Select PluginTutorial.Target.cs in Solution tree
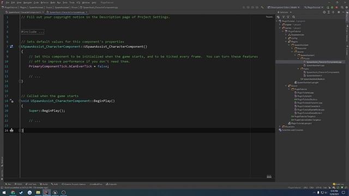Viewport: 349px width, 196px height. [303, 117]
